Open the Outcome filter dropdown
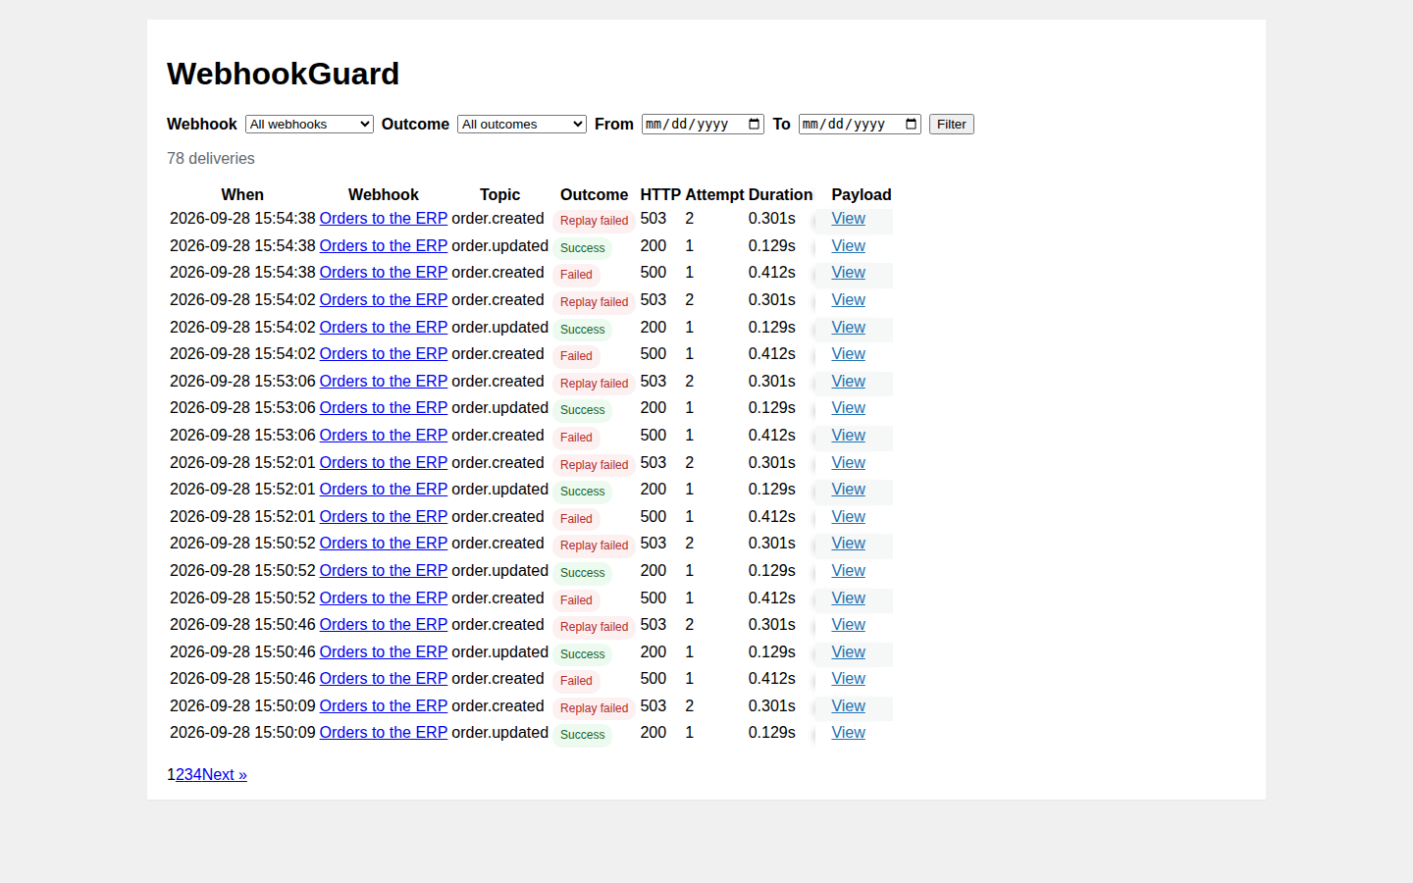This screenshot has height=883, width=1413. 522,124
